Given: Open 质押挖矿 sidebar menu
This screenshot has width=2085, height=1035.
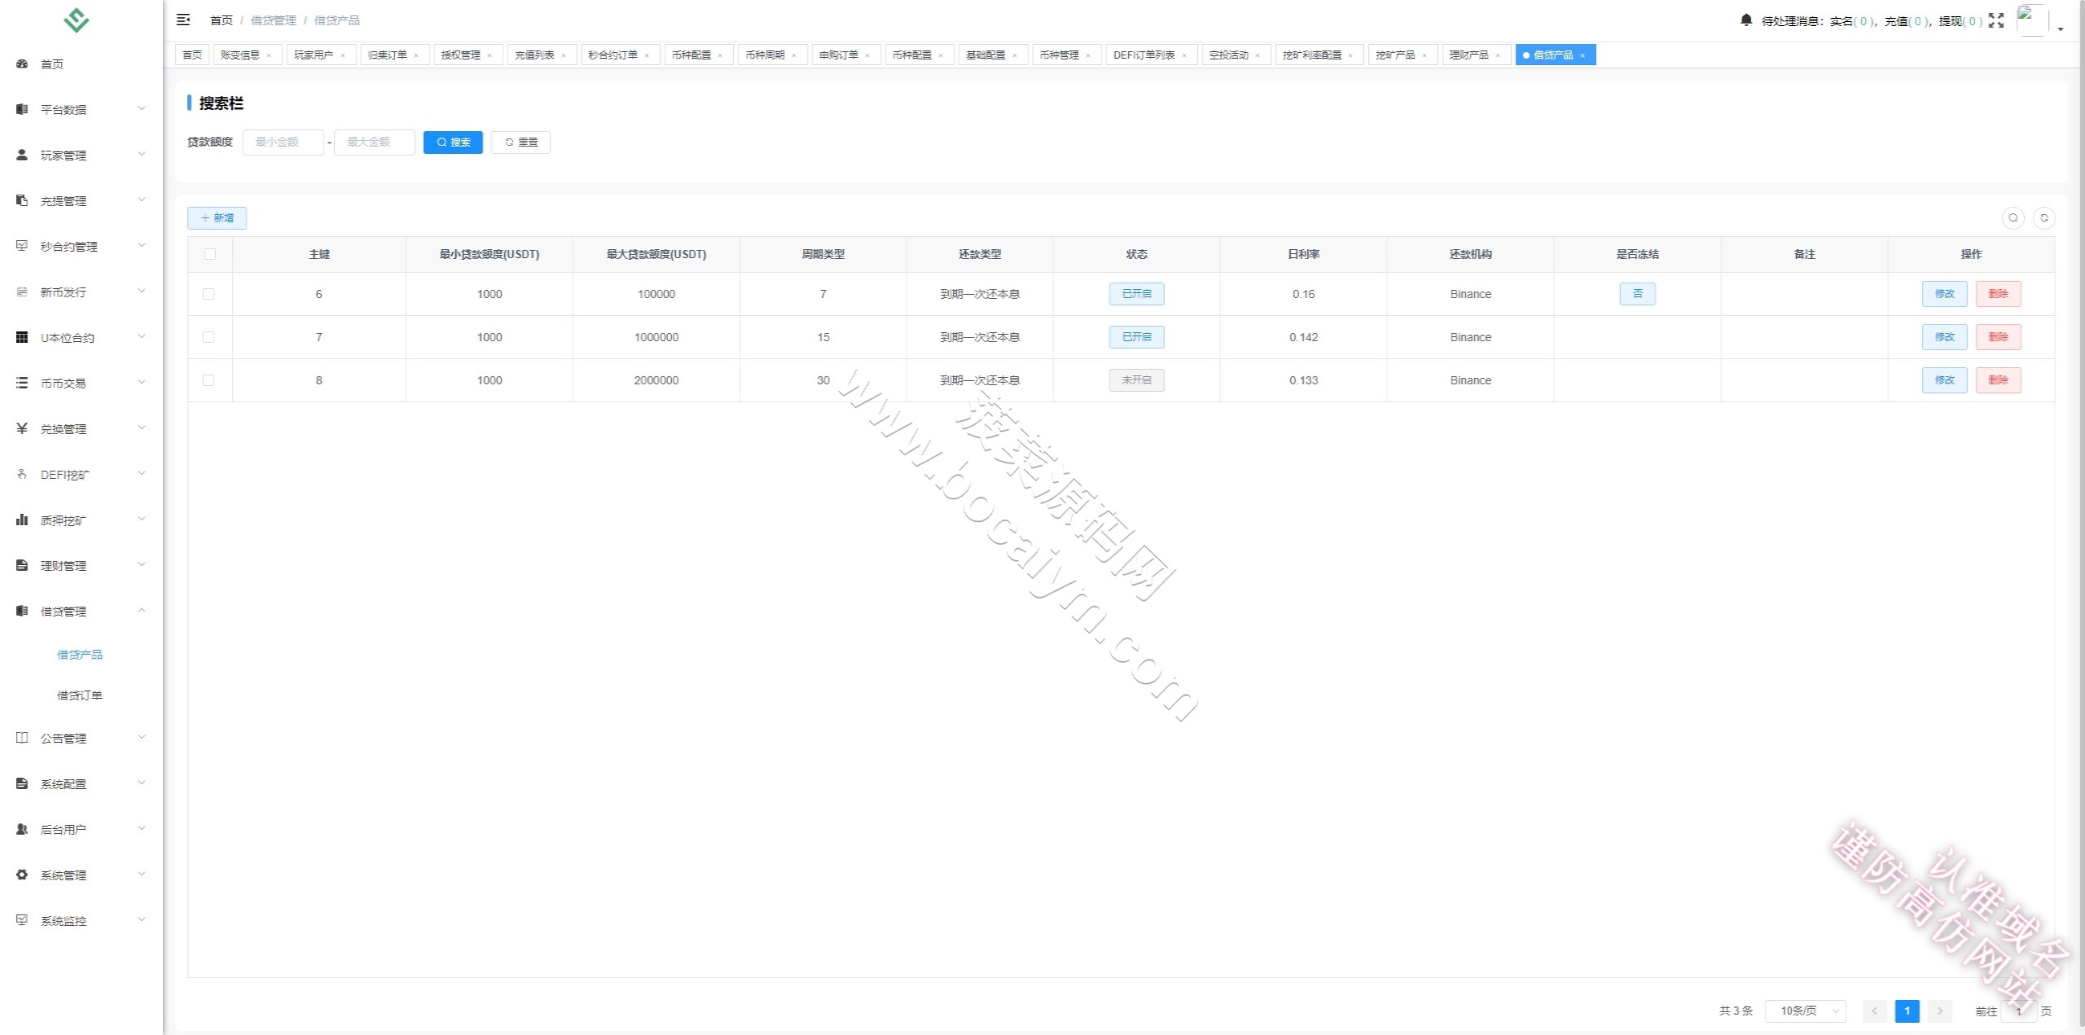Looking at the screenshot, I should pos(81,520).
